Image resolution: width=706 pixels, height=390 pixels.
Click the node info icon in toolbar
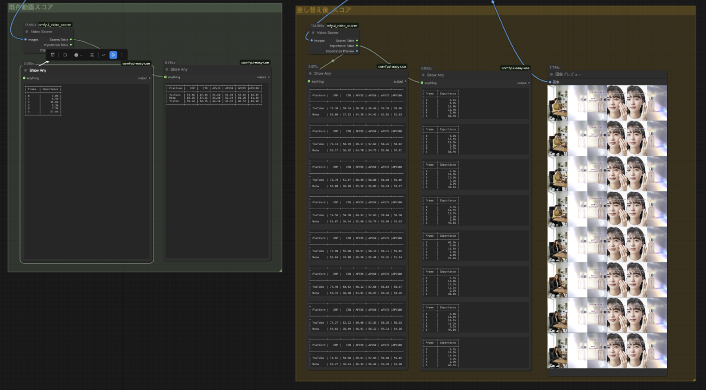pyautogui.click(x=65, y=55)
